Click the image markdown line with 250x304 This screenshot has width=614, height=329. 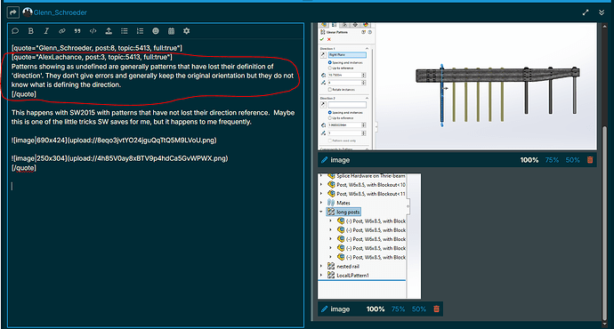pos(119,158)
